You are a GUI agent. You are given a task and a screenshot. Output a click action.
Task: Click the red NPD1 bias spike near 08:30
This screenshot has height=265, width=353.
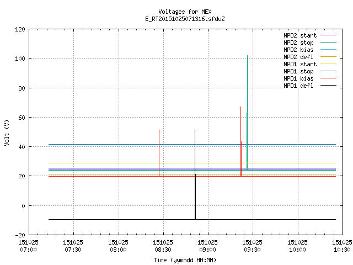click(x=159, y=153)
